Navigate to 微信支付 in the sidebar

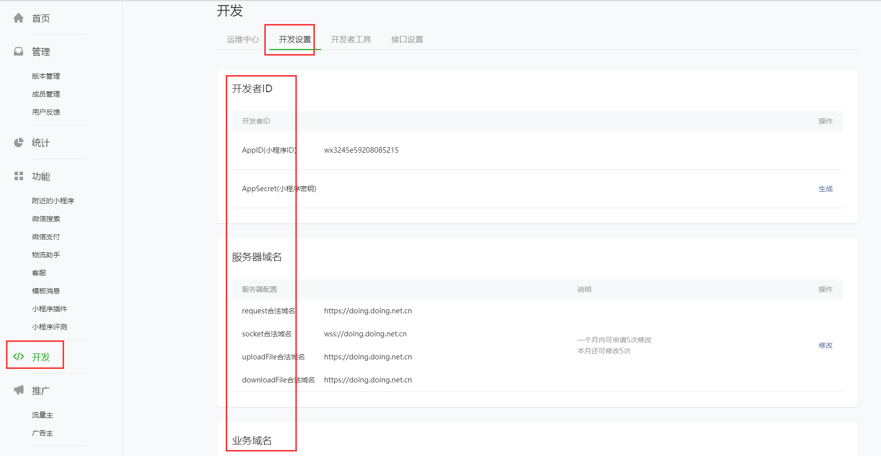point(46,237)
